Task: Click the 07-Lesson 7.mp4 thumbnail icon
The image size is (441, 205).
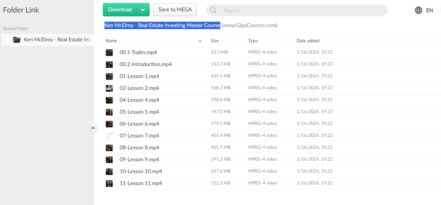Action: (x=109, y=136)
